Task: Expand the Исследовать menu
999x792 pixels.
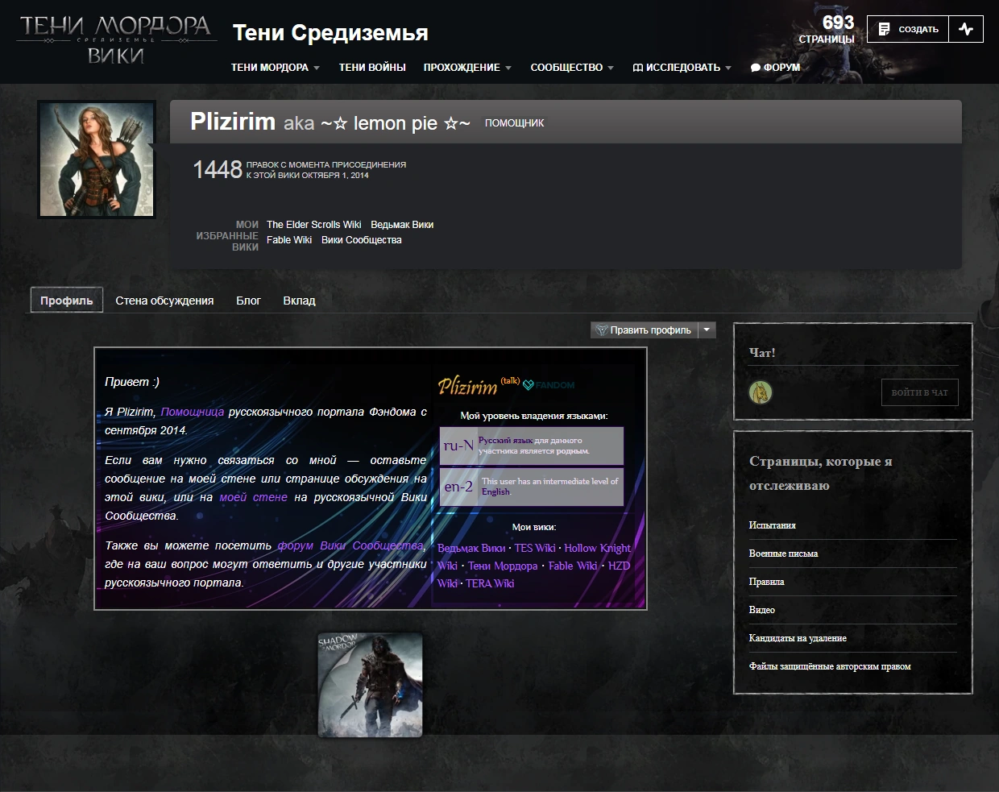Action: pyautogui.click(x=682, y=68)
